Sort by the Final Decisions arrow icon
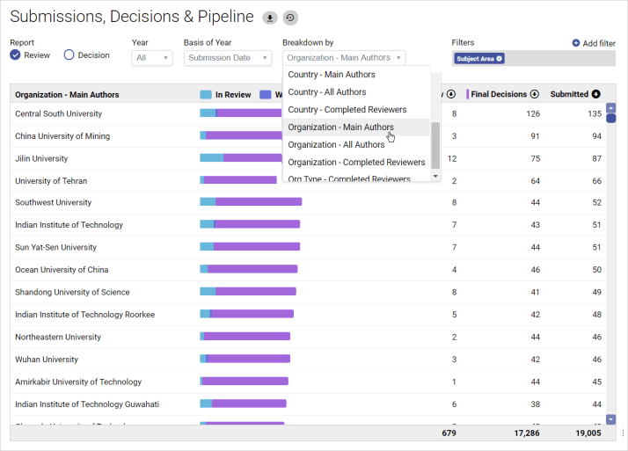The width and height of the screenshot is (628, 451). pos(534,94)
